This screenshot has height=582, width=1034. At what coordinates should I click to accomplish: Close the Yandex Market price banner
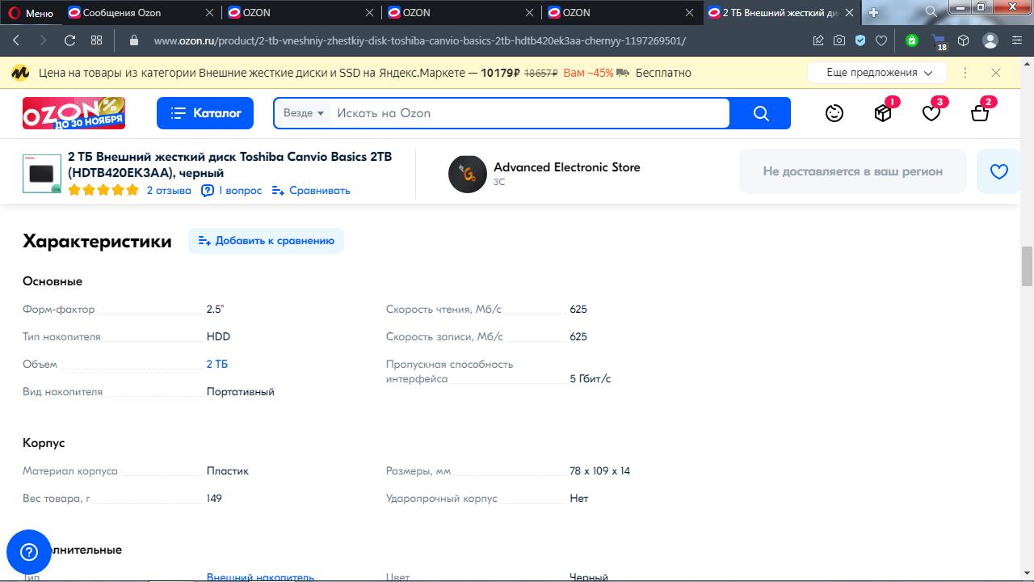point(996,73)
